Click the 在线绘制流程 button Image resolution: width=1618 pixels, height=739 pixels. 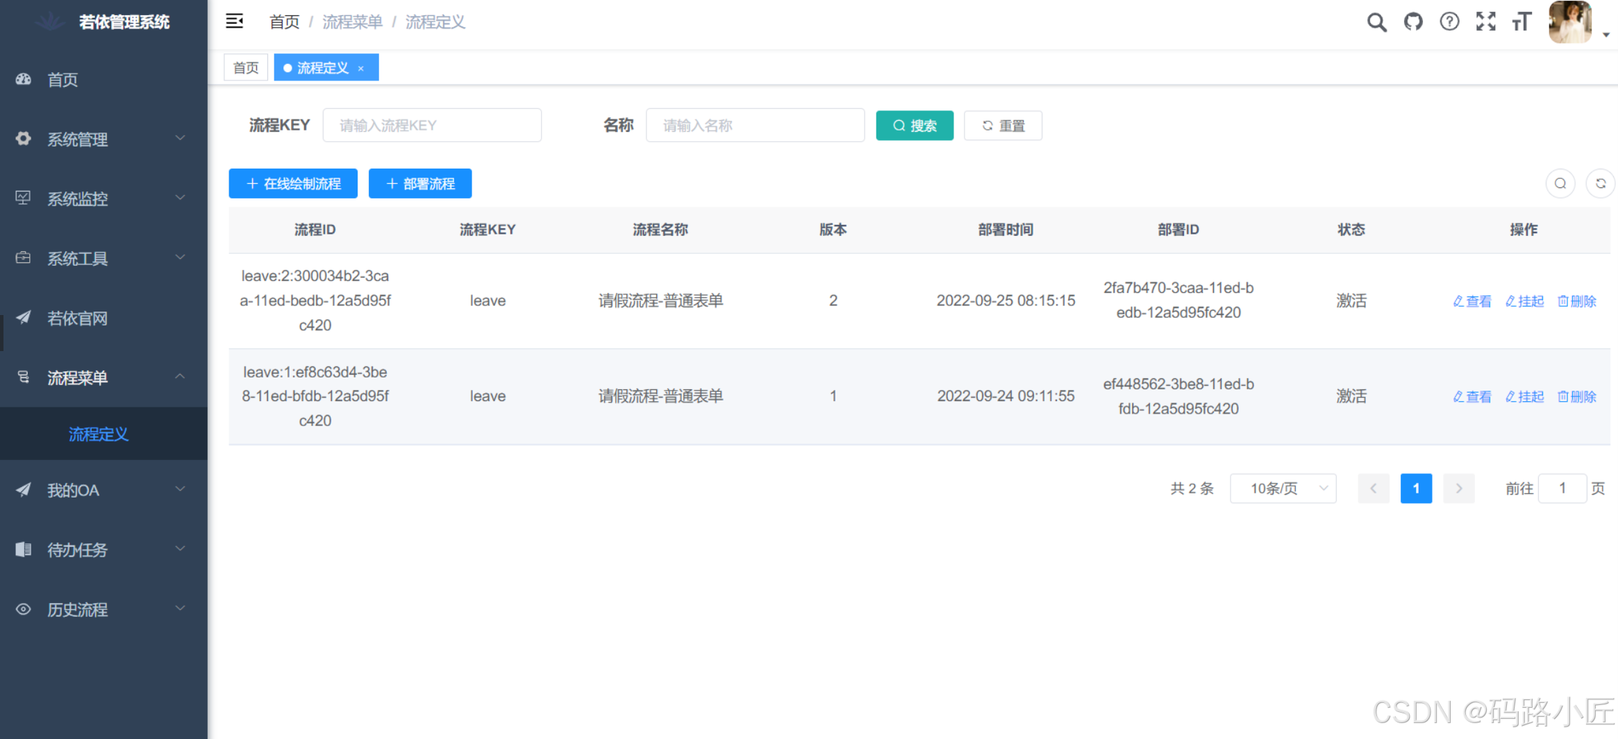292,183
